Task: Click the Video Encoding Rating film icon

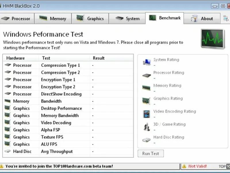Action: pyautogui.click(x=147, y=114)
